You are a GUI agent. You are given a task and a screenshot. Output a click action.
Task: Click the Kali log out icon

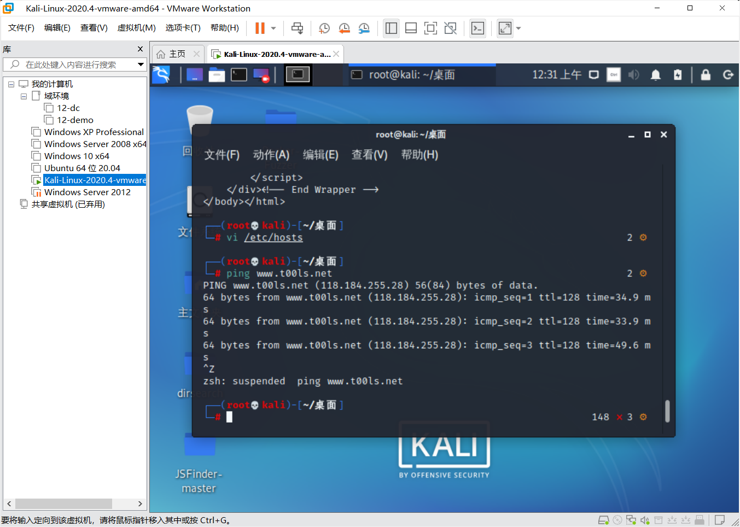point(728,74)
